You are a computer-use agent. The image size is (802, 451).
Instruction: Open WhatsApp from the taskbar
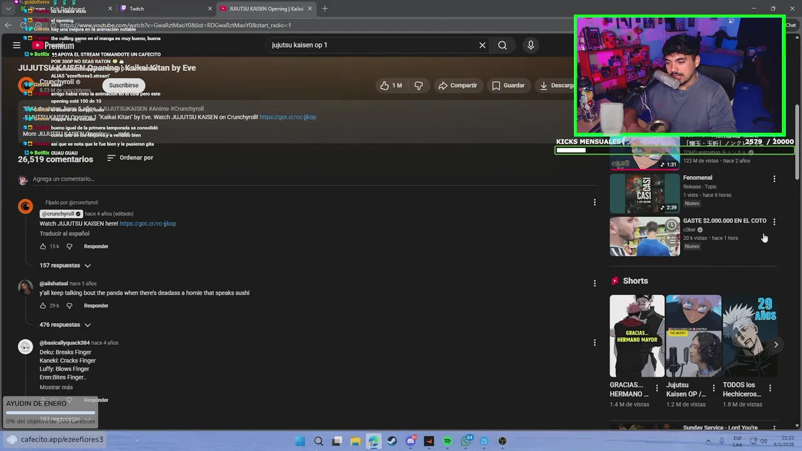pos(466,441)
